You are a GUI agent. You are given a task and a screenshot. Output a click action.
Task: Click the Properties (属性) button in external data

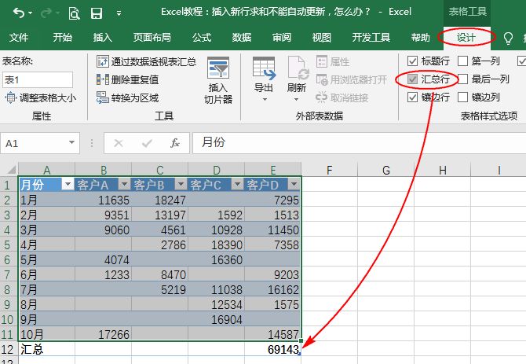coord(333,61)
